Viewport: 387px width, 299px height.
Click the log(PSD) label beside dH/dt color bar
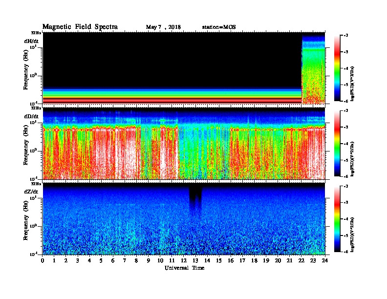(353, 84)
